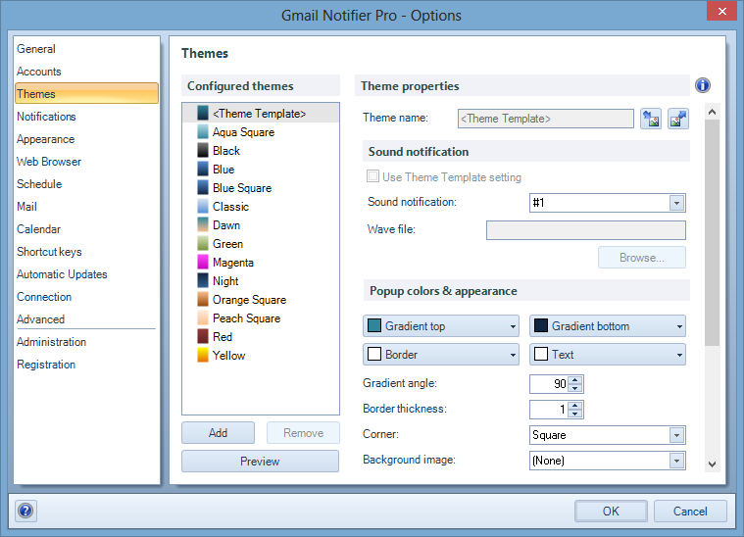
Task: Toggle Use Theme Template setting checkbox
Action: click(x=372, y=176)
